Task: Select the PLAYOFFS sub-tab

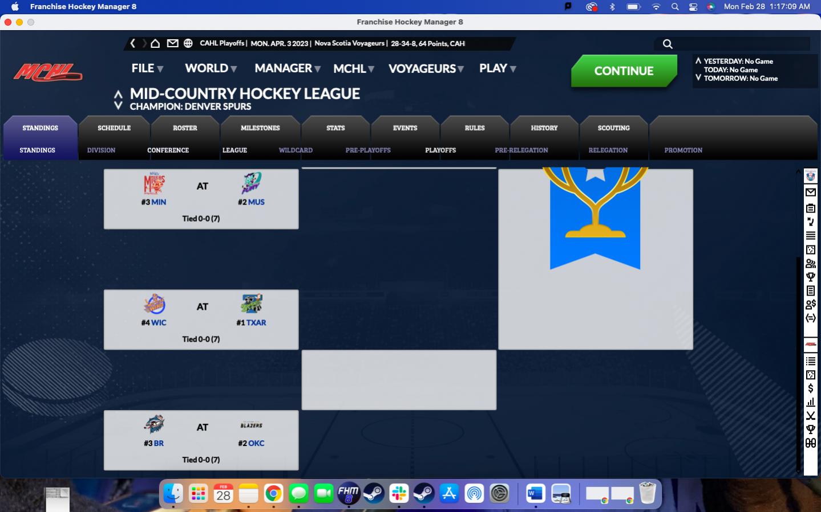Action: point(440,150)
